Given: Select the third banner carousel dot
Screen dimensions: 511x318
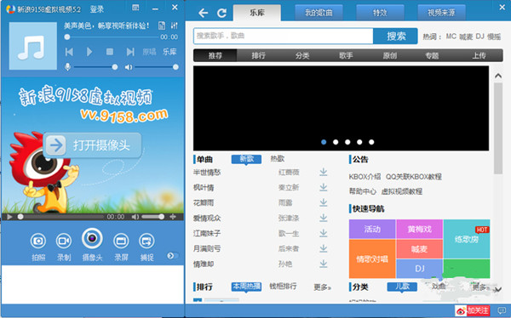Looking at the screenshot, I should (x=347, y=142).
